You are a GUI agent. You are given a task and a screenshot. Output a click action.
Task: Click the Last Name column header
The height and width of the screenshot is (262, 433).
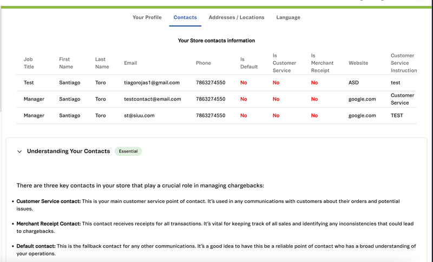102,63
